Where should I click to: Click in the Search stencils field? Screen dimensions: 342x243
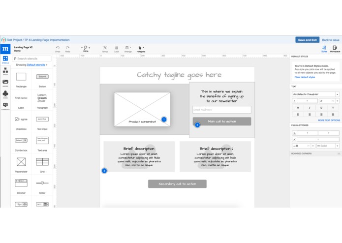click(x=32, y=59)
